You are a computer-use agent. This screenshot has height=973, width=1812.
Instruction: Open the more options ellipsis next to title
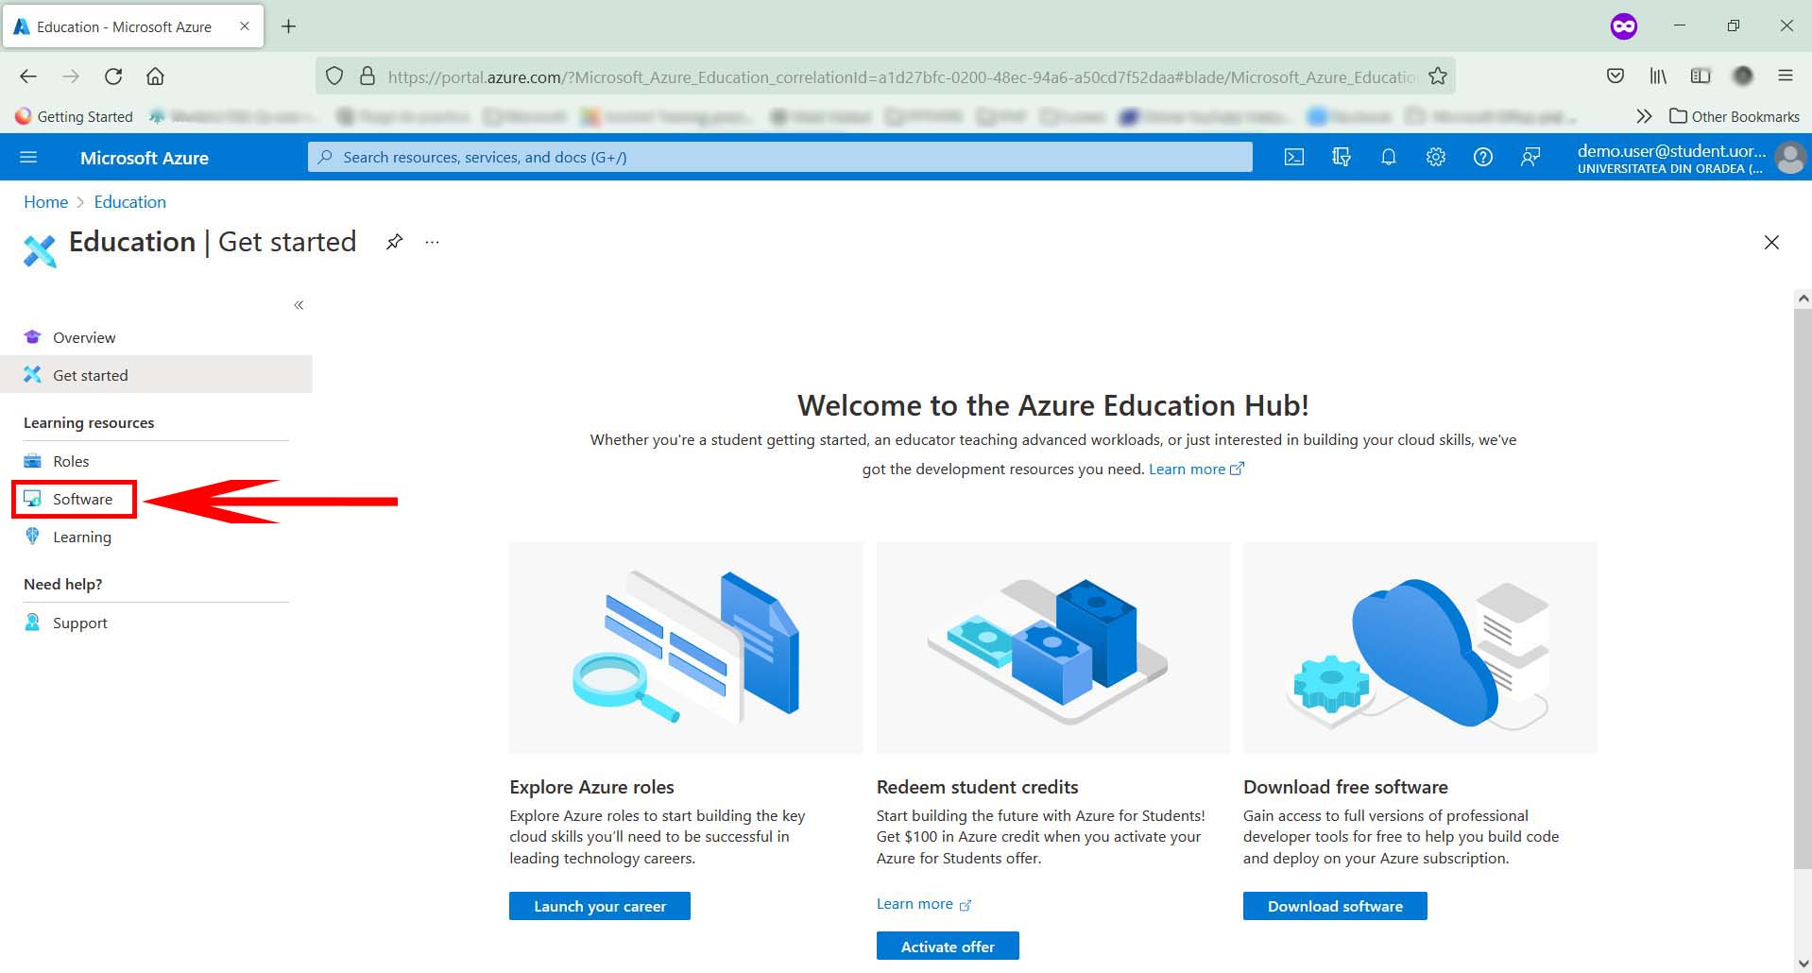click(432, 242)
